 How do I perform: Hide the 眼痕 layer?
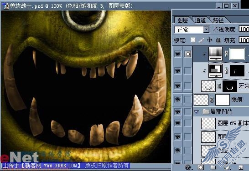pos(177,100)
